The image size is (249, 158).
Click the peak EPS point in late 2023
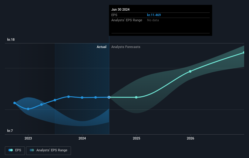click(69, 97)
